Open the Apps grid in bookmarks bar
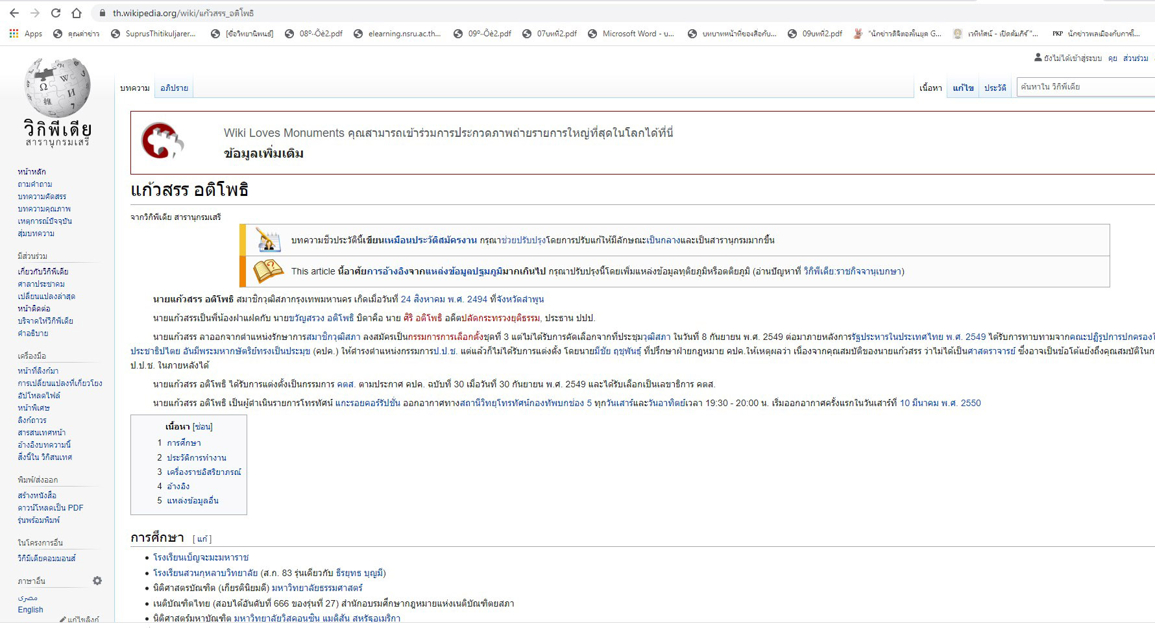This screenshot has height=628, width=1155. click(26, 34)
